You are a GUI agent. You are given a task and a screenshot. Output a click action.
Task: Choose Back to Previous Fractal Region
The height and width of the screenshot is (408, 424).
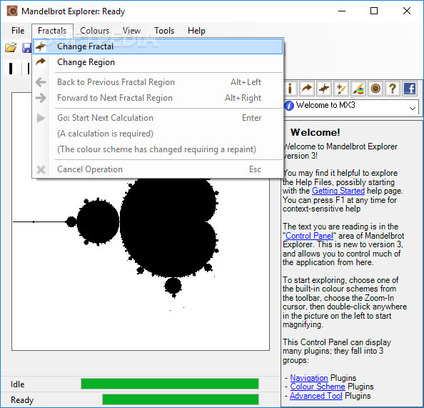(158, 82)
